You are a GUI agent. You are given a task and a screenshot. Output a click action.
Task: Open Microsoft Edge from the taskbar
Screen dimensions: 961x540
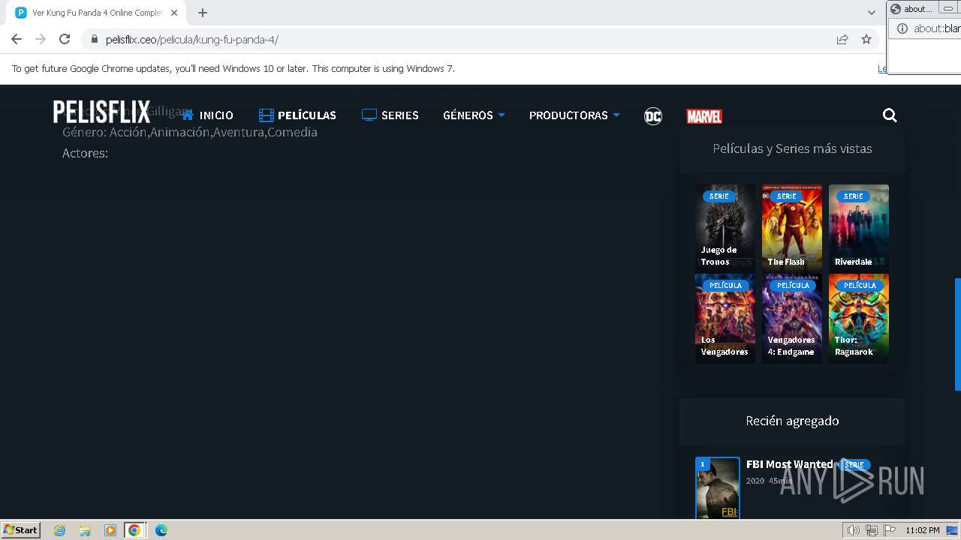(x=161, y=530)
